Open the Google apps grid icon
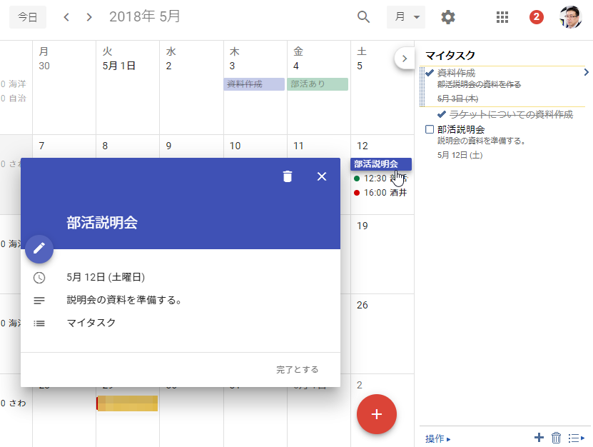The image size is (593, 447). [502, 16]
